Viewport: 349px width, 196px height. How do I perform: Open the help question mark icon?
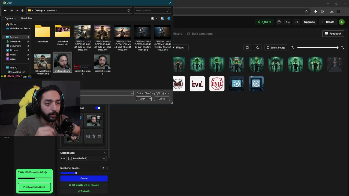279,22
